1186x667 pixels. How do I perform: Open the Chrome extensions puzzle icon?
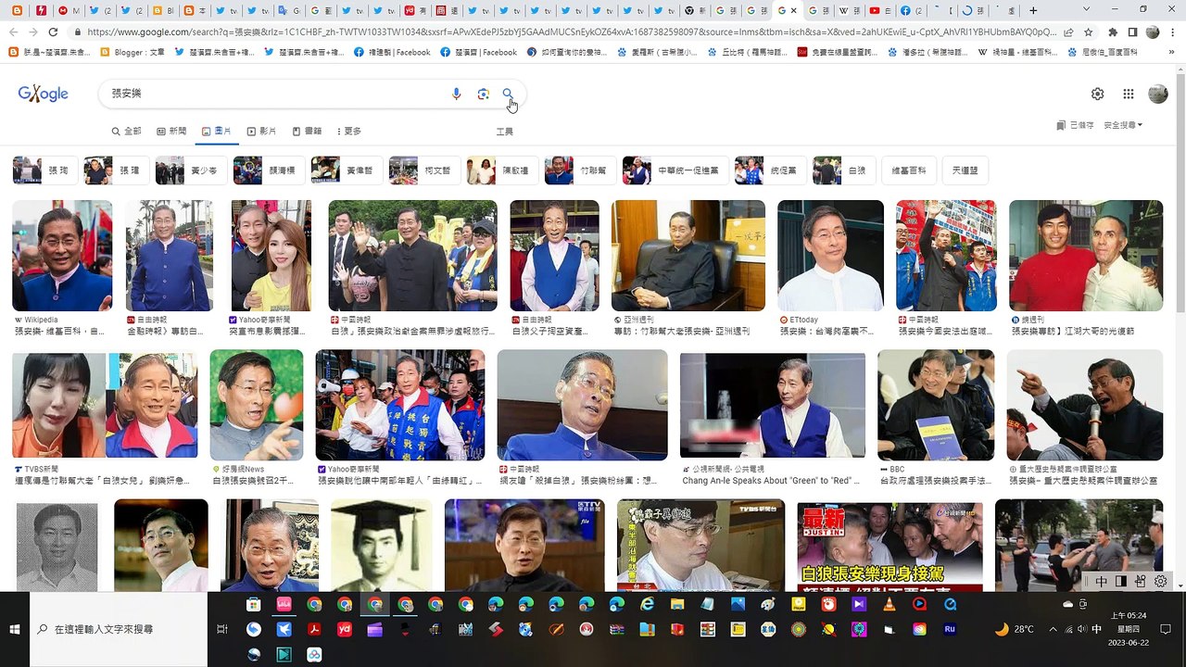[x=1113, y=31]
